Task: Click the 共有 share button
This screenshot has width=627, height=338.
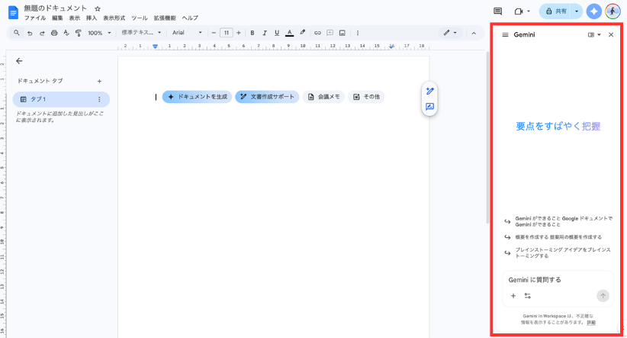Action: point(556,11)
